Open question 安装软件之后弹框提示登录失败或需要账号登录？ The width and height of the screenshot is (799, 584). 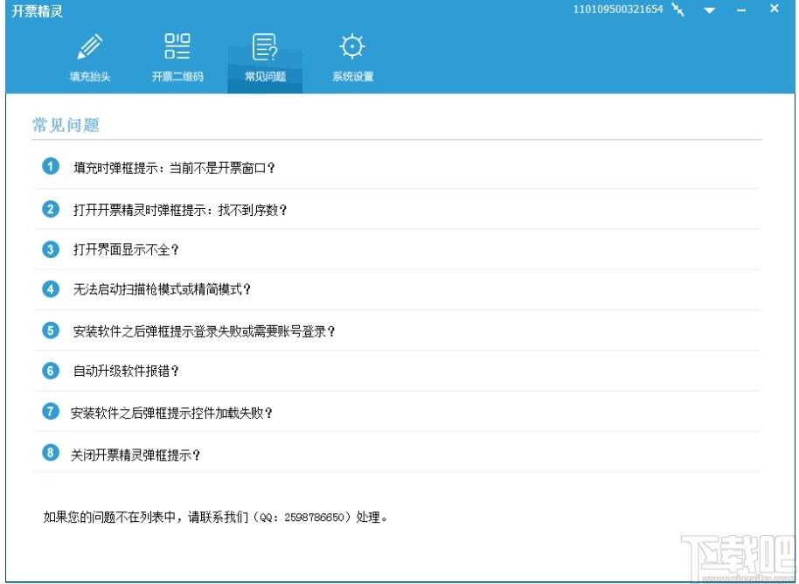(x=205, y=331)
